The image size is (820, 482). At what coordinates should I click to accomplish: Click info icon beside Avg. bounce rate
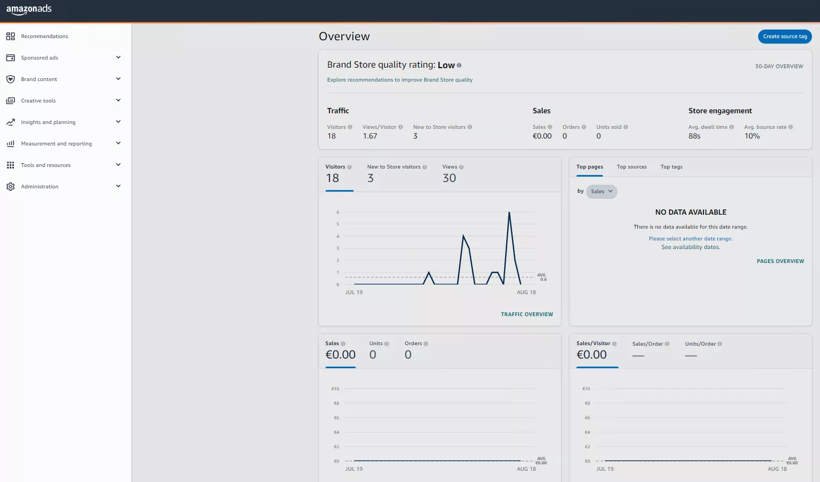[x=790, y=127]
